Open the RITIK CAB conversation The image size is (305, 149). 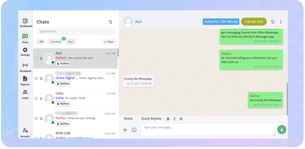(x=75, y=134)
